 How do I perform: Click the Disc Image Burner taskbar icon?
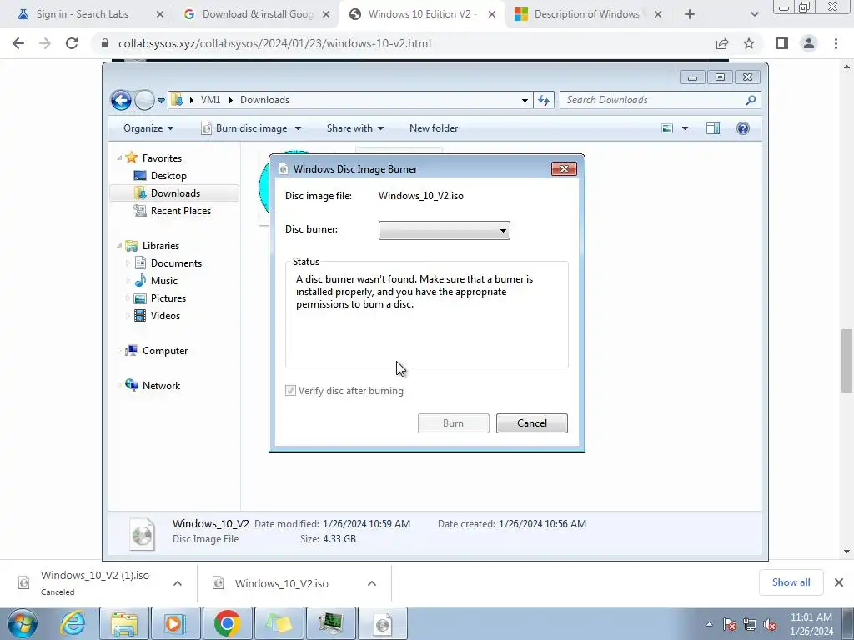click(x=382, y=623)
